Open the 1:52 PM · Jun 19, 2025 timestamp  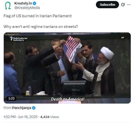21,117
